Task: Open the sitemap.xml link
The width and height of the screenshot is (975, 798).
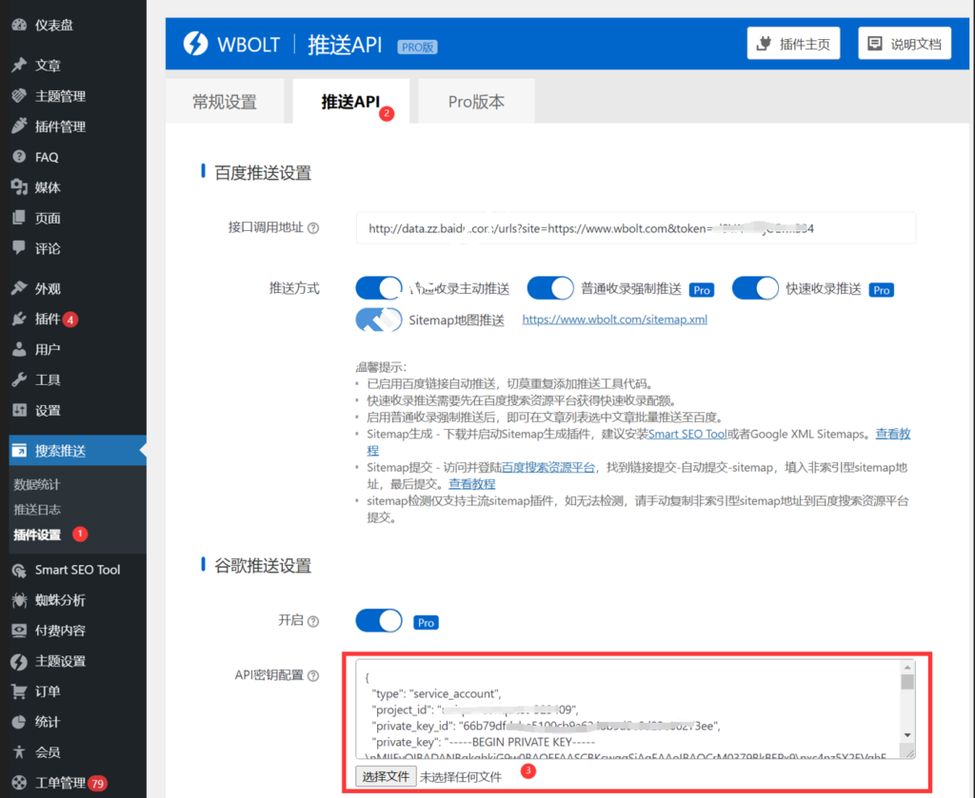Action: (612, 320)
